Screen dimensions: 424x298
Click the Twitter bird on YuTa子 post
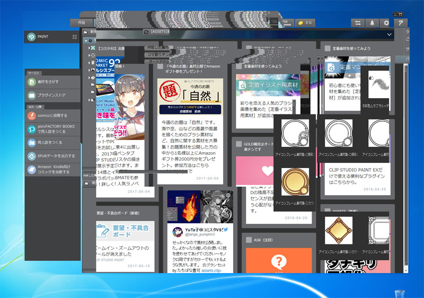(226, 229)
